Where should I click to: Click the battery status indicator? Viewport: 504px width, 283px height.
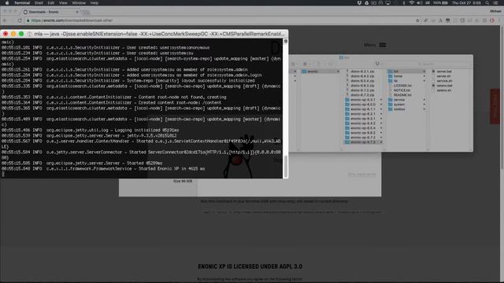440,3
